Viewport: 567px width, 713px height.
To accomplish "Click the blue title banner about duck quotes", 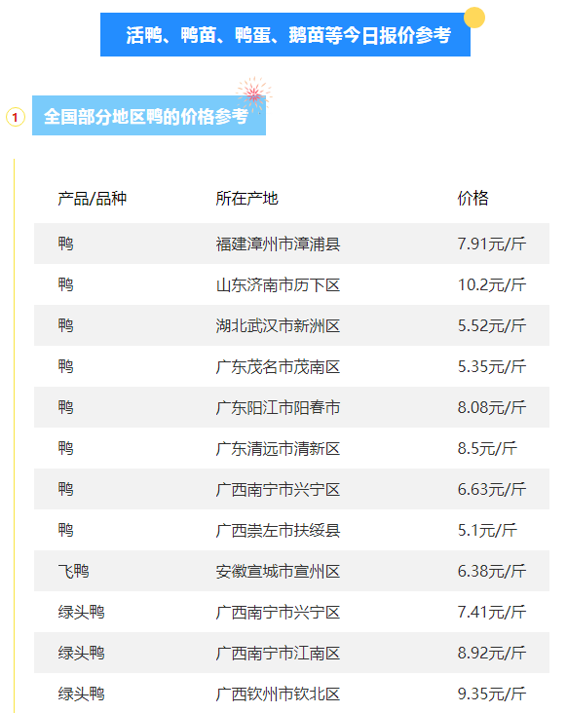I will 285,34.
